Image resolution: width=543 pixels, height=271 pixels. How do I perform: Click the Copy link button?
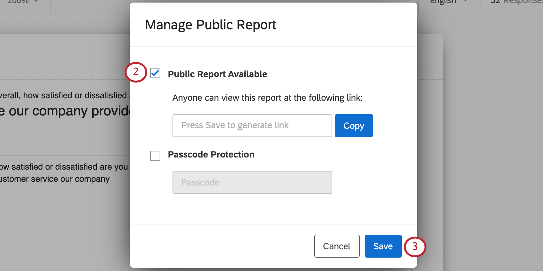[354, 126]
